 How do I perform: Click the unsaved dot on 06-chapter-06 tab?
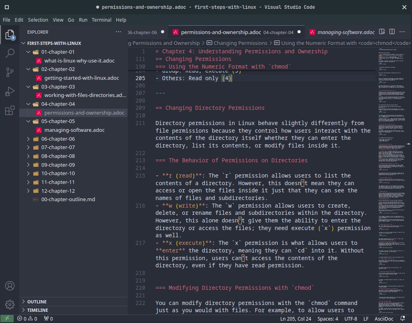coord(162,32)
